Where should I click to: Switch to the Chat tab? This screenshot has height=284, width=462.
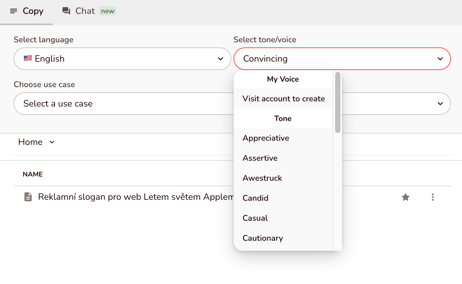[85, 11]
